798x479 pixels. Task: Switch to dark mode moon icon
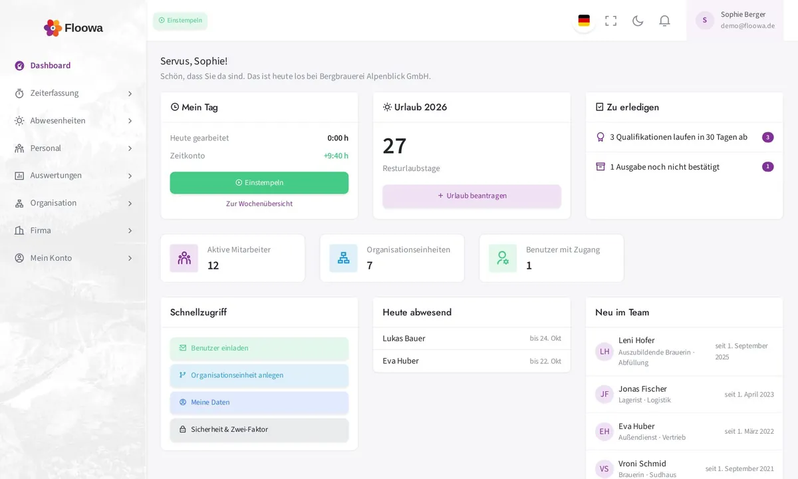pyautogui.click(x=638, y=21)
